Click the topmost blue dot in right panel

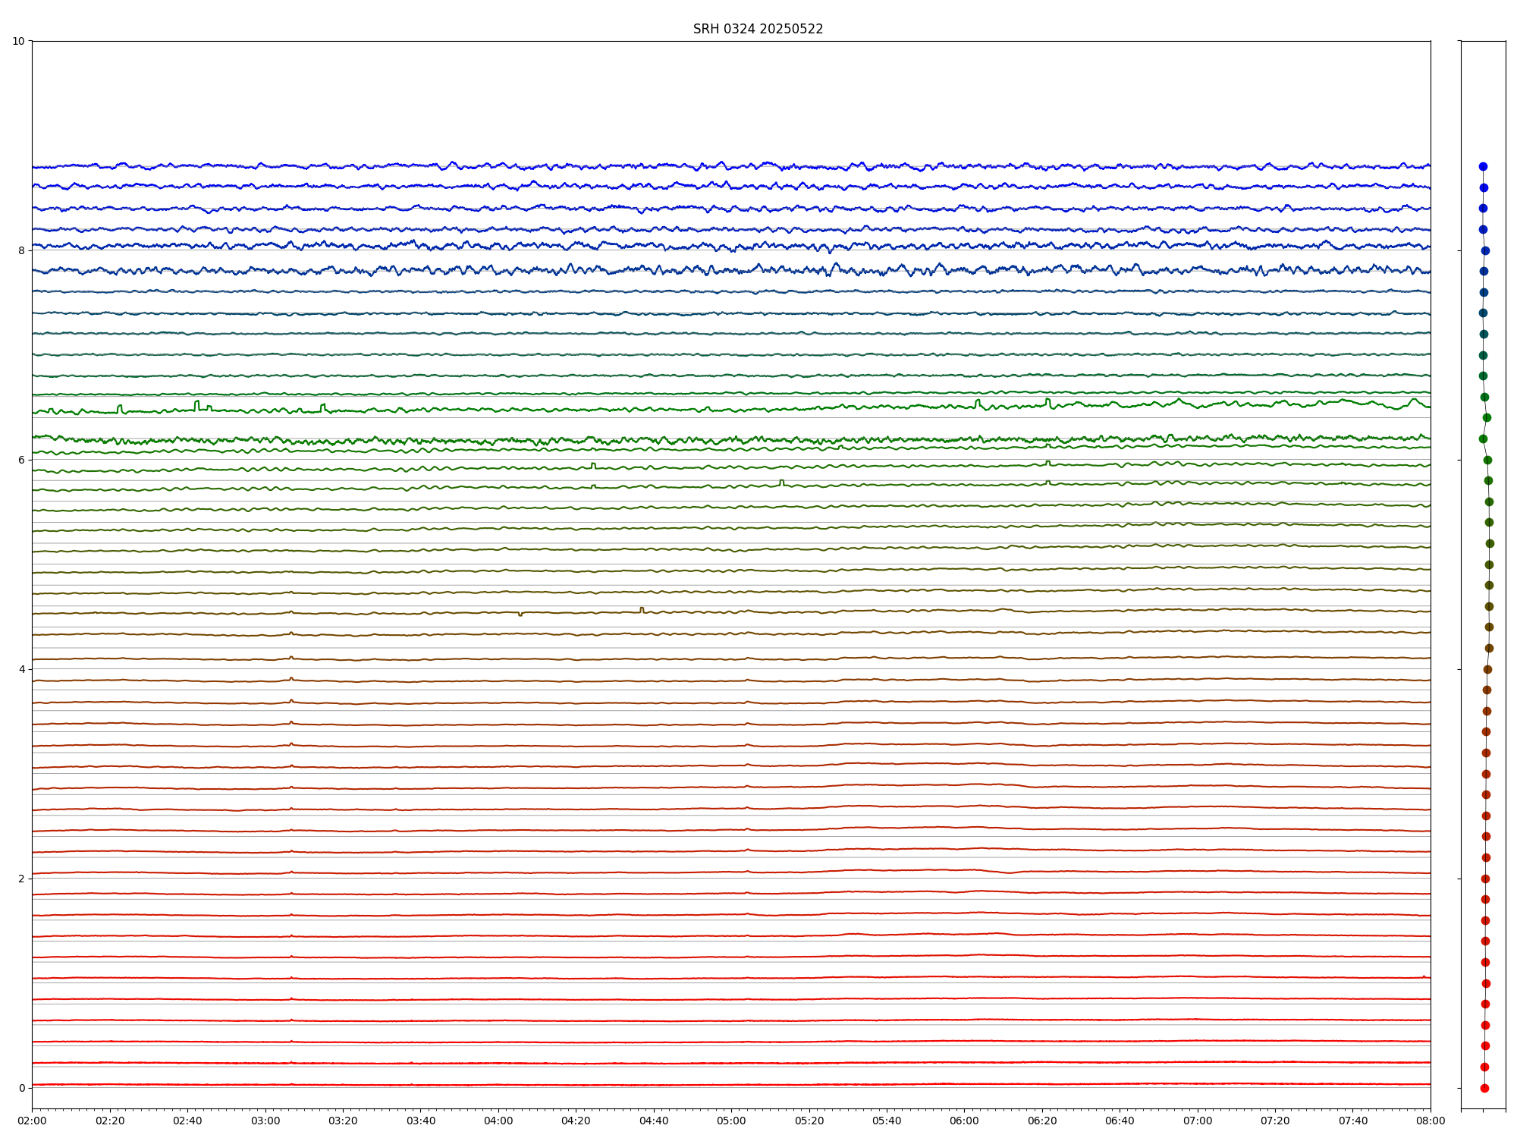click(x=1483, y=166)
